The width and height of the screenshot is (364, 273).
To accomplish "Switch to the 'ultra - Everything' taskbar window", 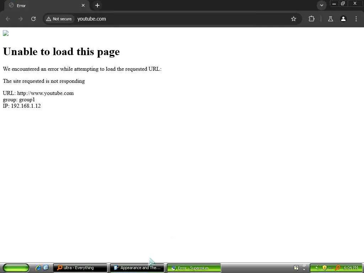I will [x=80, y=268].
